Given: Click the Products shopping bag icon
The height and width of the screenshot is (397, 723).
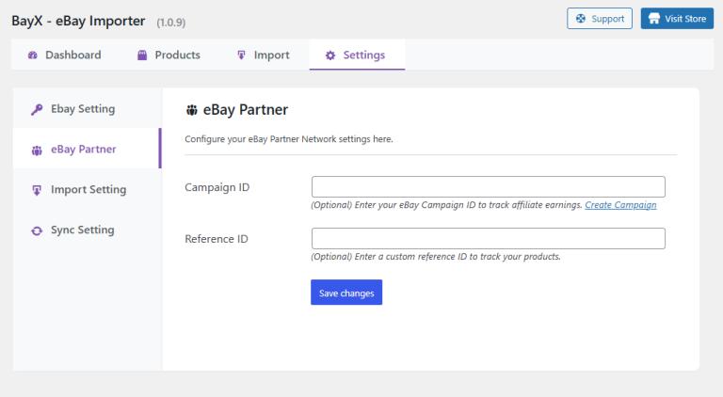Looking at the screenshot, I should [142, 56].
